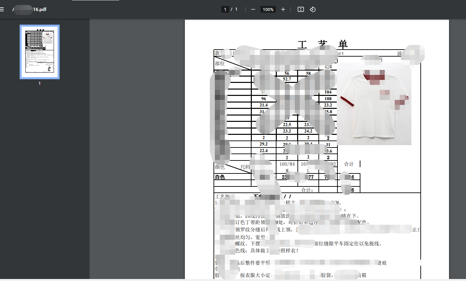Click the 100% zoom level field

tap(268, 9)
